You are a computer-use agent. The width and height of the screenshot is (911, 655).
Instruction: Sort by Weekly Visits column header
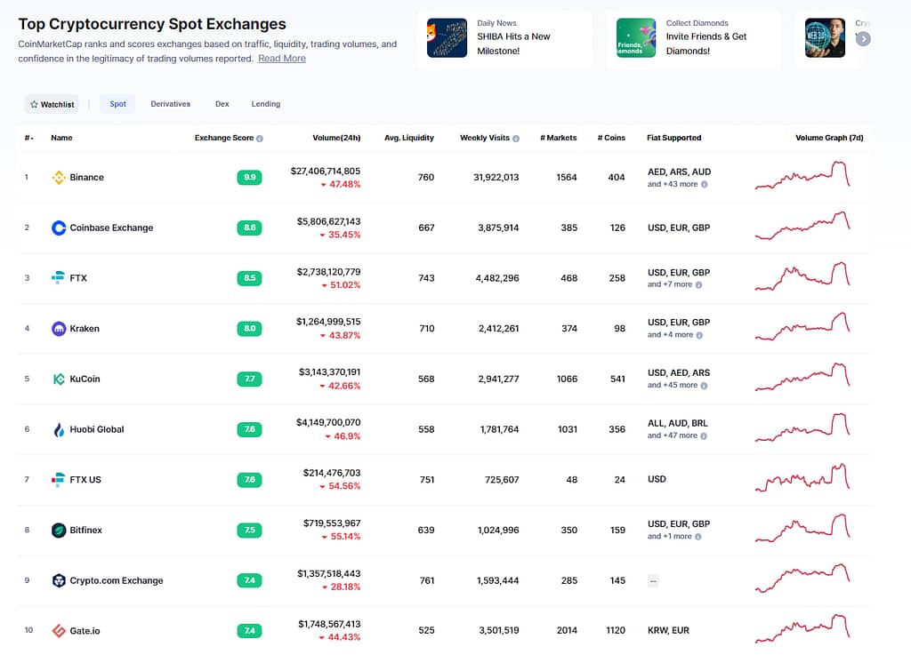click(485, 138)
